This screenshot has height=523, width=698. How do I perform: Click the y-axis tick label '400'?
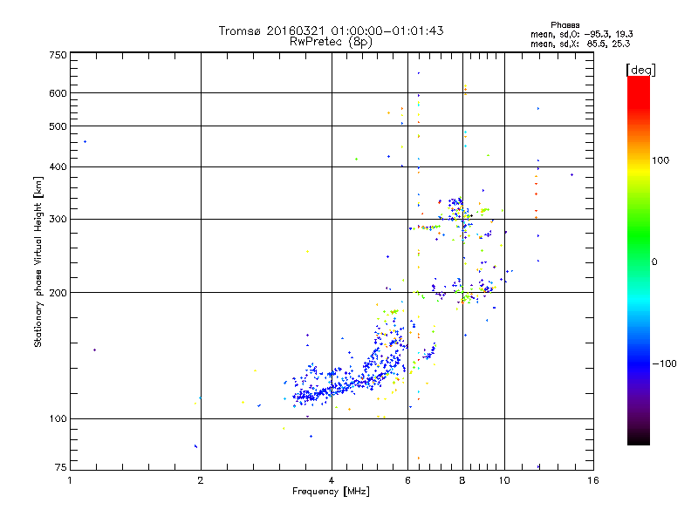pyautogui.click(x=58, y=167)
